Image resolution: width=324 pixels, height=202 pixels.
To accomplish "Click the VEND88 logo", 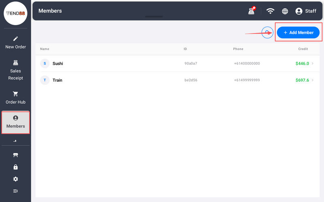I will pos(15,13).
